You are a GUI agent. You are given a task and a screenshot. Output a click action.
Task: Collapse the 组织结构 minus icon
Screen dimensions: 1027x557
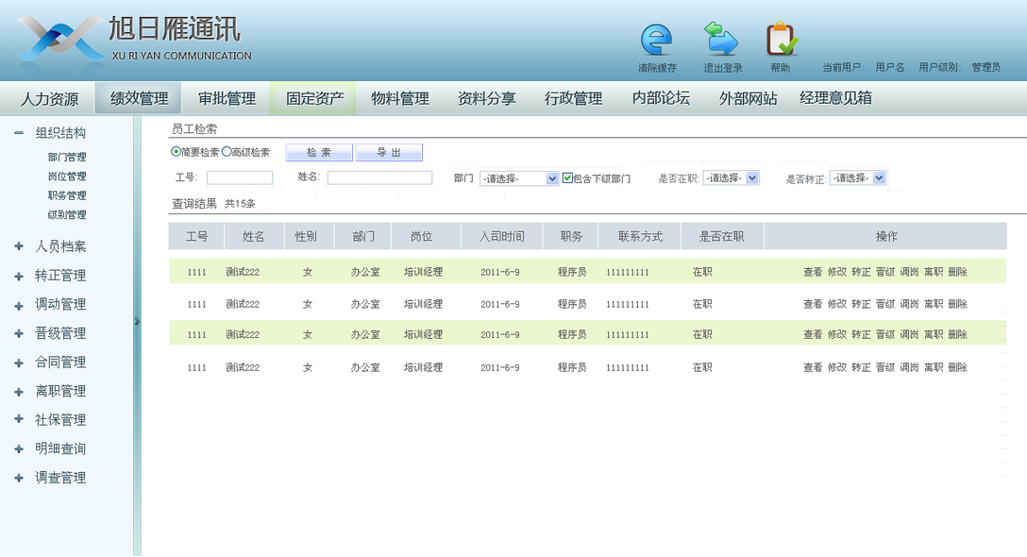click(x=19, y=133)
